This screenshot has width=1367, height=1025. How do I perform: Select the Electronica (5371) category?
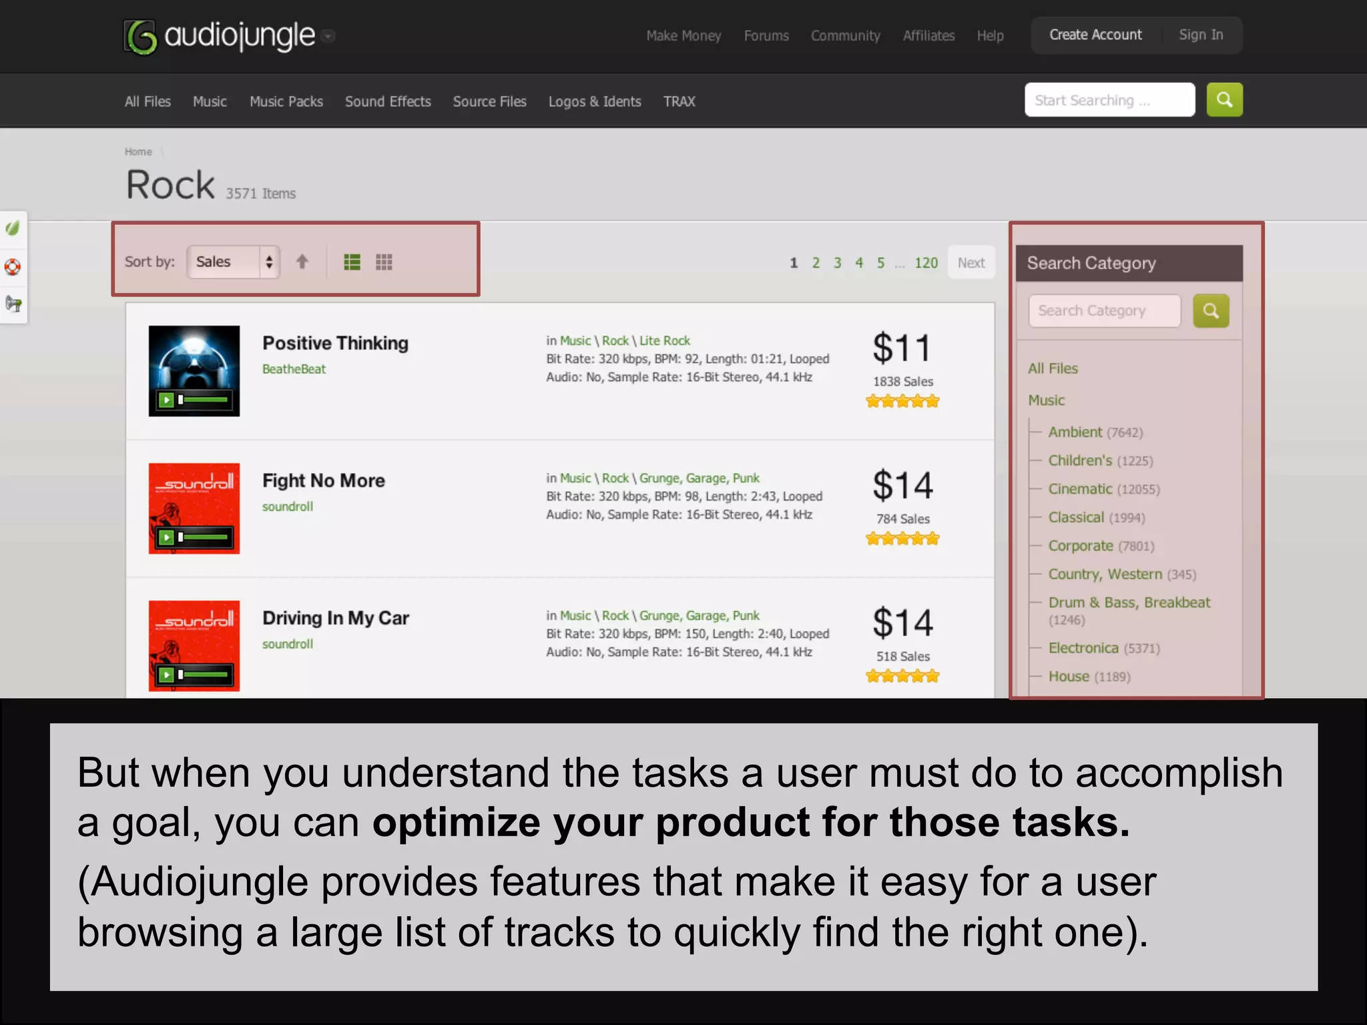tap(1104, 648)
